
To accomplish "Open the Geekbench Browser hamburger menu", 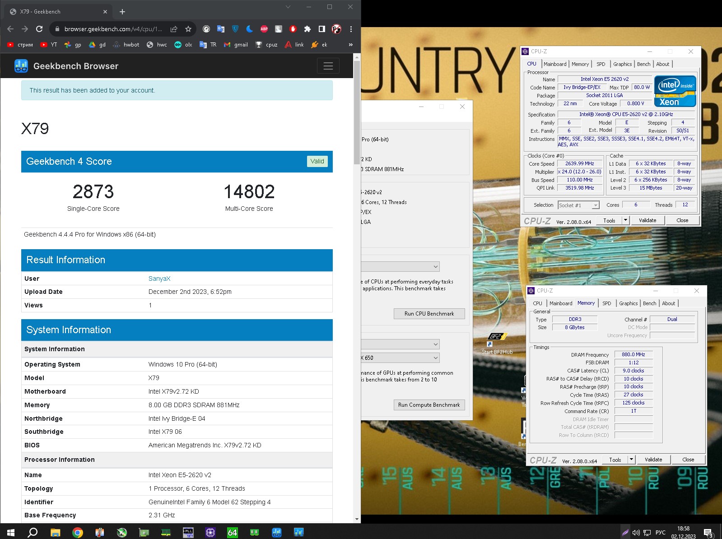I will [328, 66].
